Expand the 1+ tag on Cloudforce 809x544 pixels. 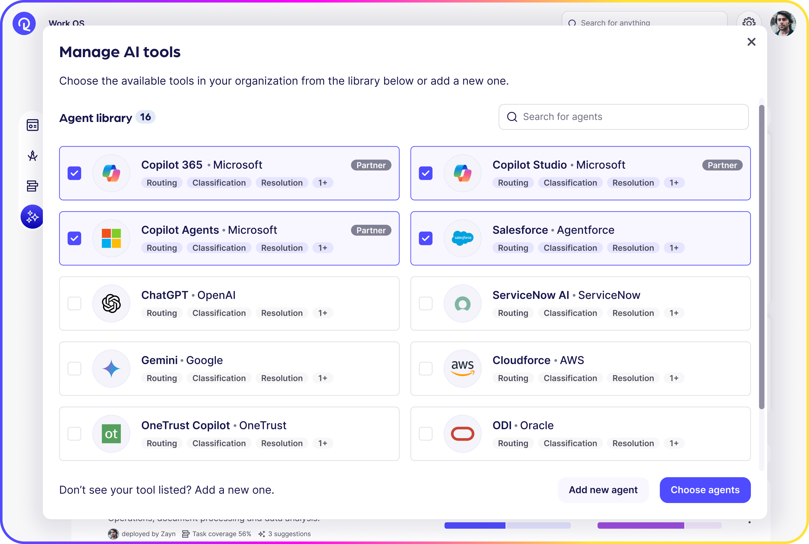[x=674, y=378]
